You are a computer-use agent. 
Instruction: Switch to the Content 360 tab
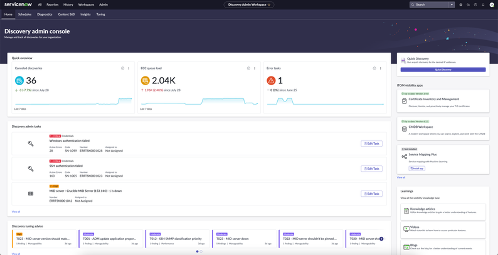pos(66,14)
